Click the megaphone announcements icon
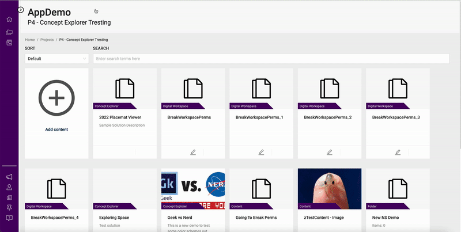 (x=9, y=177)
